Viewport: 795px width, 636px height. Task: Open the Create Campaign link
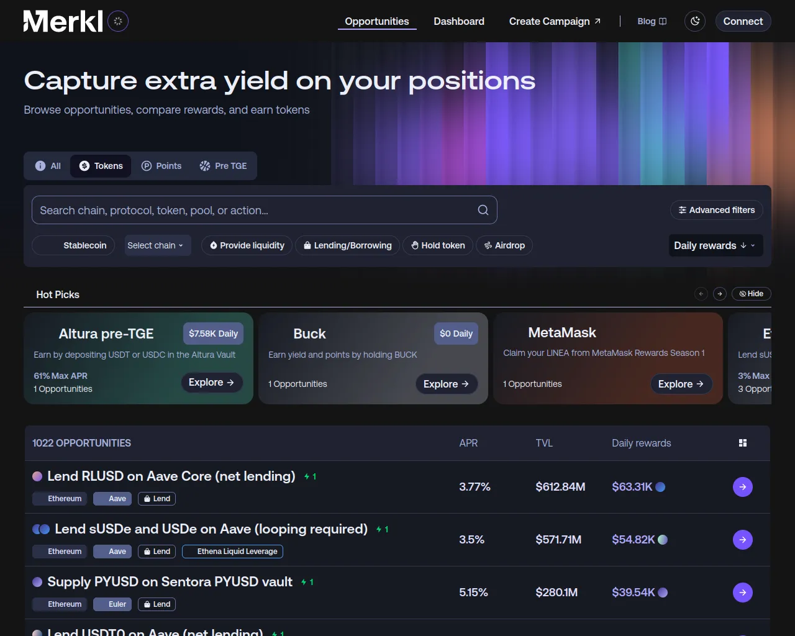tap(555, 21)
